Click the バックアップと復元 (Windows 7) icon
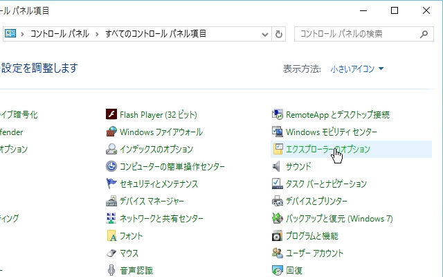Screen dimensions: 443x277 pos(277,218)
